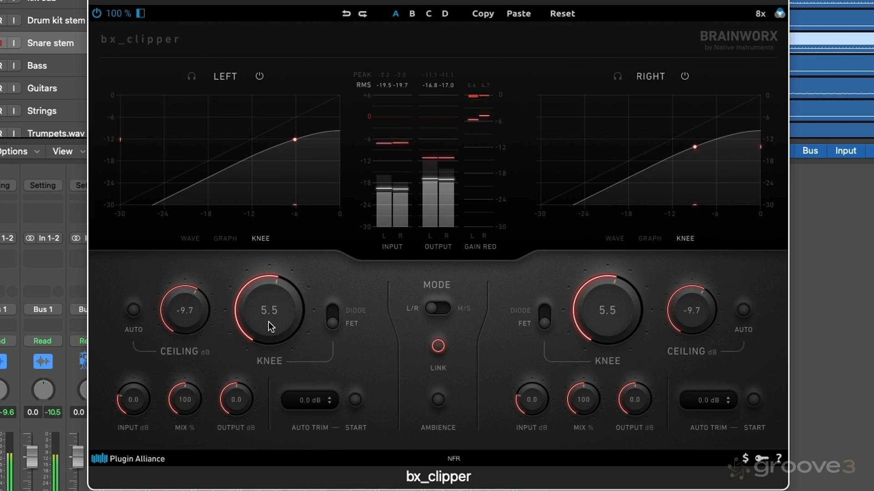This screenshot has height=491, width=874.
Task: Open the 8x oversampling dropdown
Action: [x=760, y=14]
